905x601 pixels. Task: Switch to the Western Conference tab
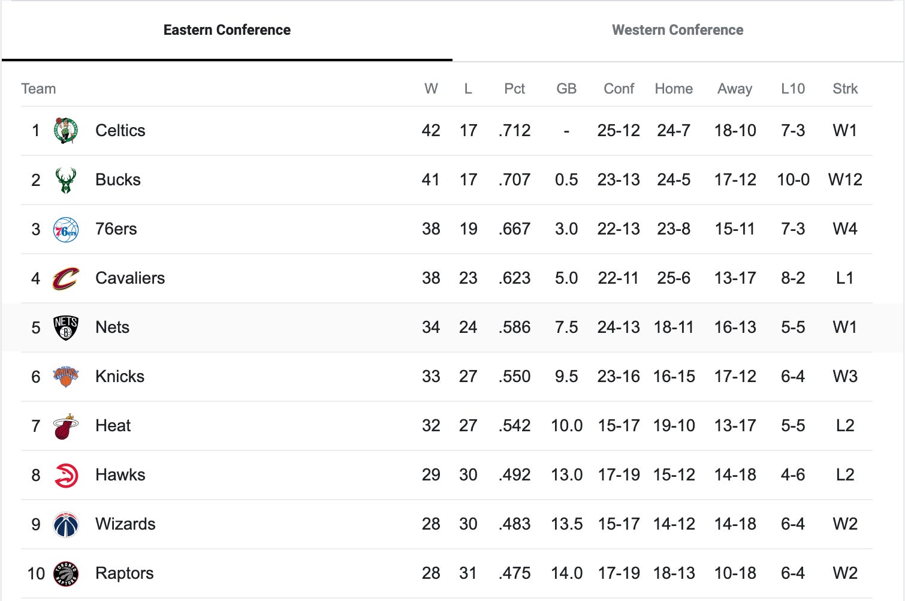[677, 30]
